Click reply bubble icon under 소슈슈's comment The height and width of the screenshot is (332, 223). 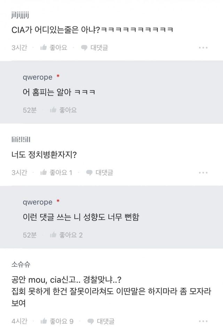tap(90, 321)
